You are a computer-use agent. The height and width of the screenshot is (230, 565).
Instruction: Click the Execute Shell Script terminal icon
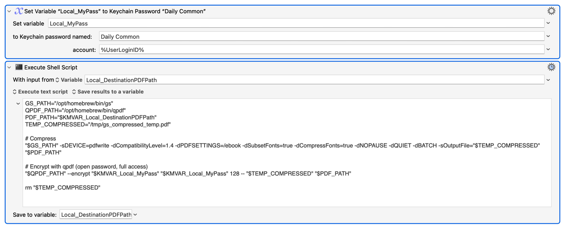[x=19, y=67]
